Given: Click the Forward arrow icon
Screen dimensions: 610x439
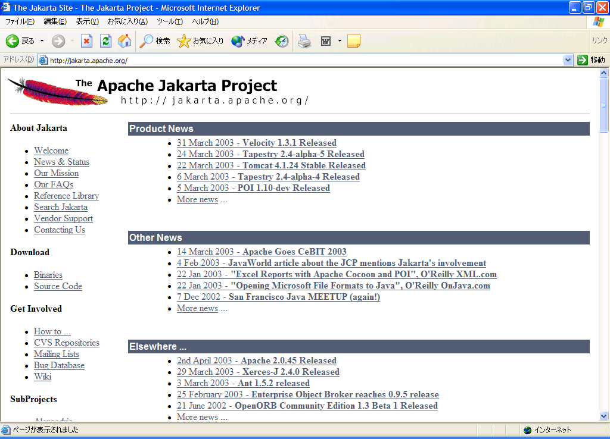Looking at the screenshot, I should 58,41.
